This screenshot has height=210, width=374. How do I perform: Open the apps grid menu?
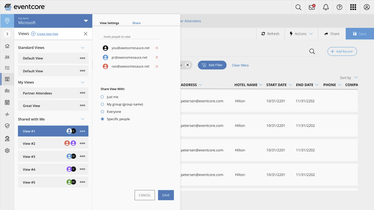[353, 7]
